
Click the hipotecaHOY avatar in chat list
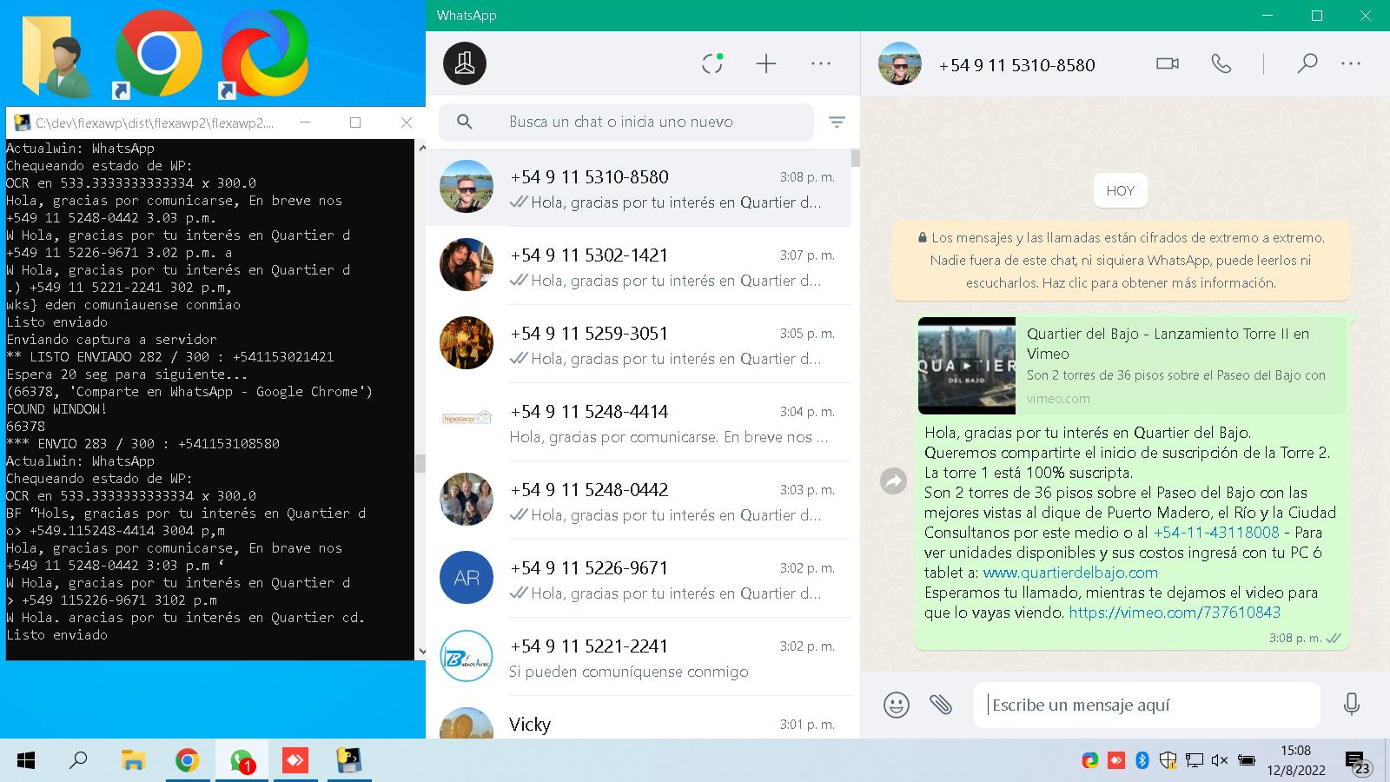click(x=467, y=418)
